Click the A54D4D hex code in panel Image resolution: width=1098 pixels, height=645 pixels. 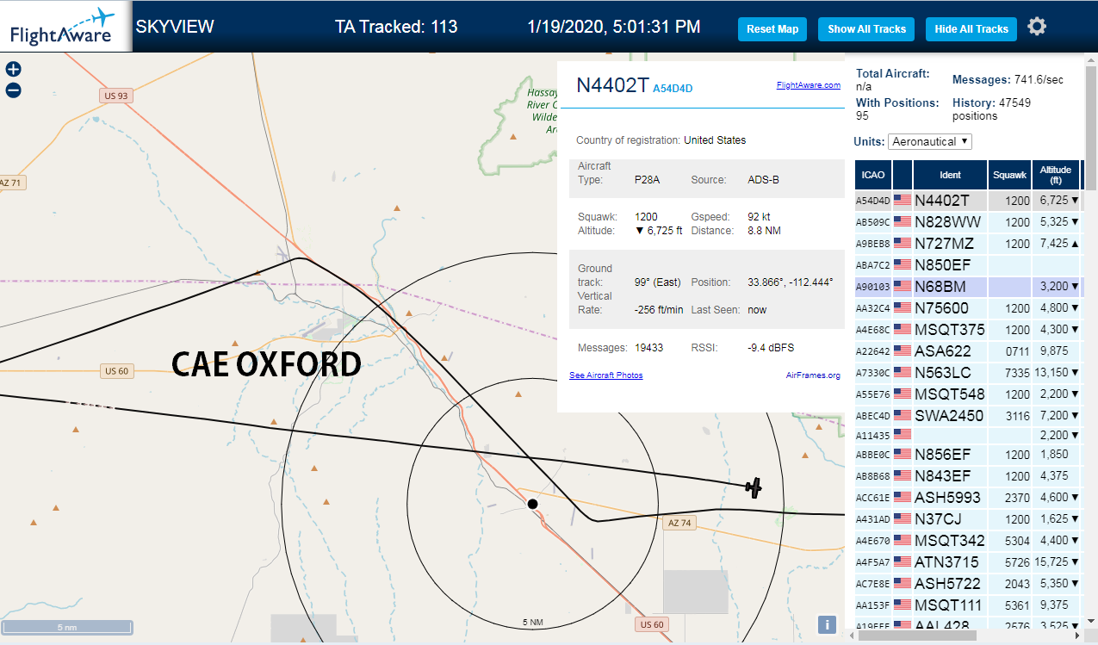click(x=673, y=88)
